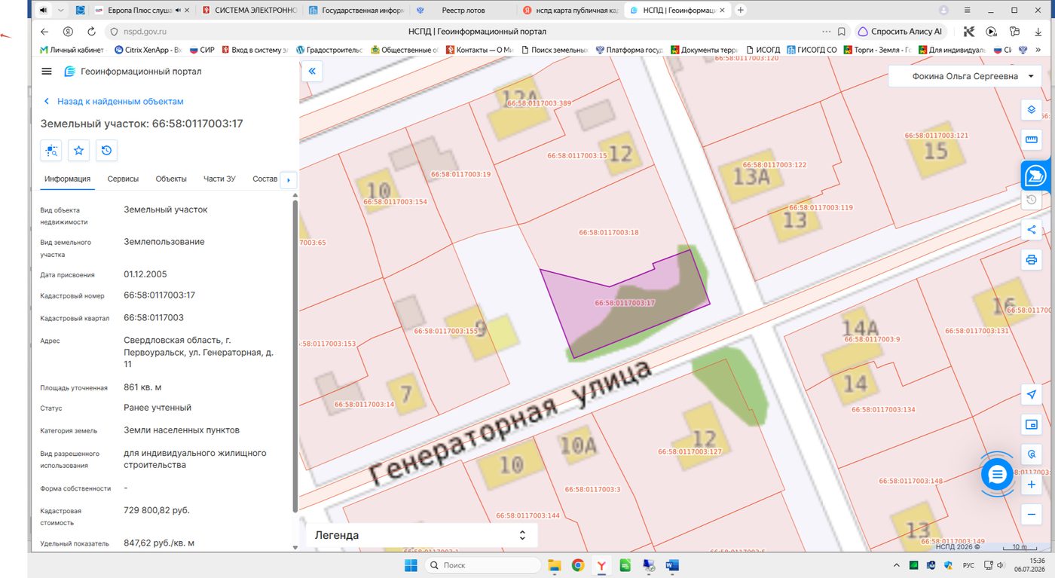The height and width of the screenshot is (578, 1055).
Task: Switch to СИСТЕМА ЭЛЕКТРОННО browser tab
Action: [x=250, y=11]
